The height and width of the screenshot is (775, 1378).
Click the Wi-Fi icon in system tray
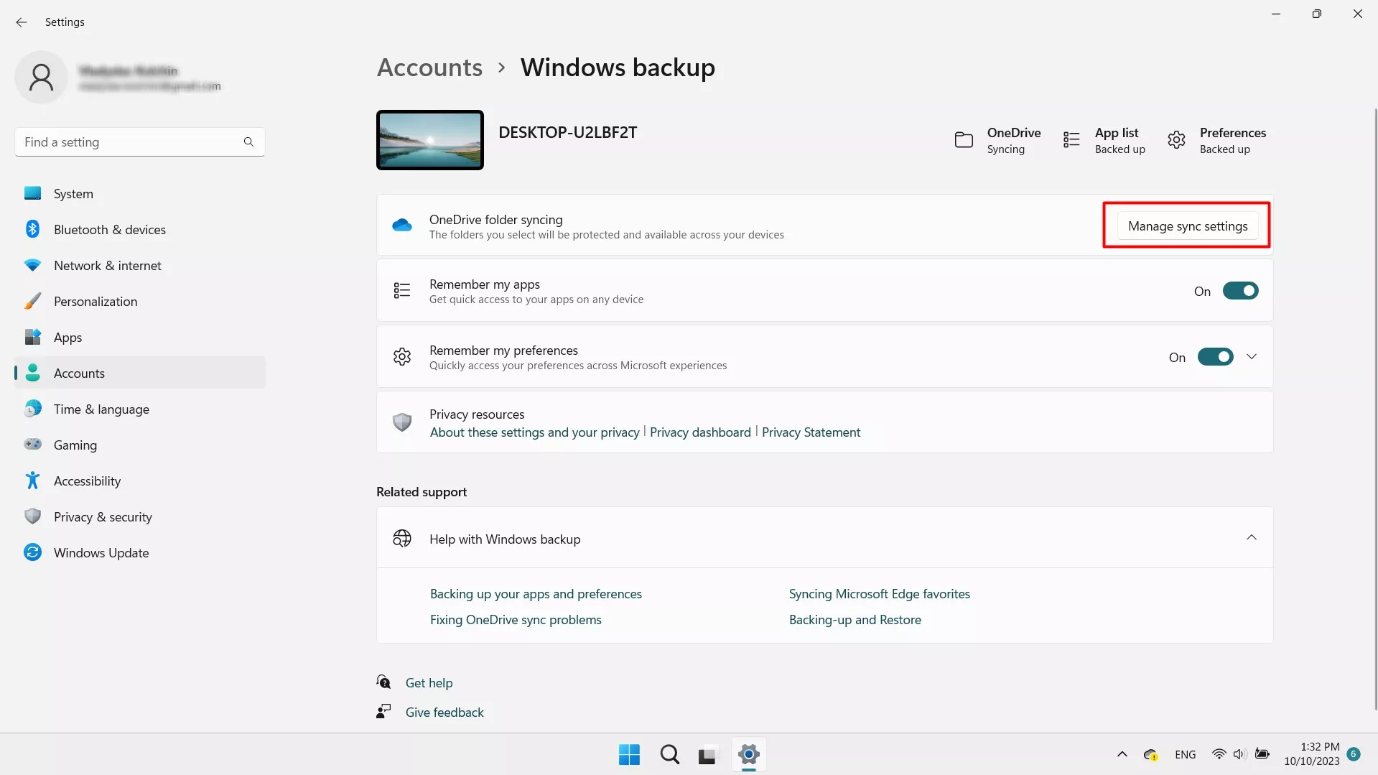point(1219,754)
